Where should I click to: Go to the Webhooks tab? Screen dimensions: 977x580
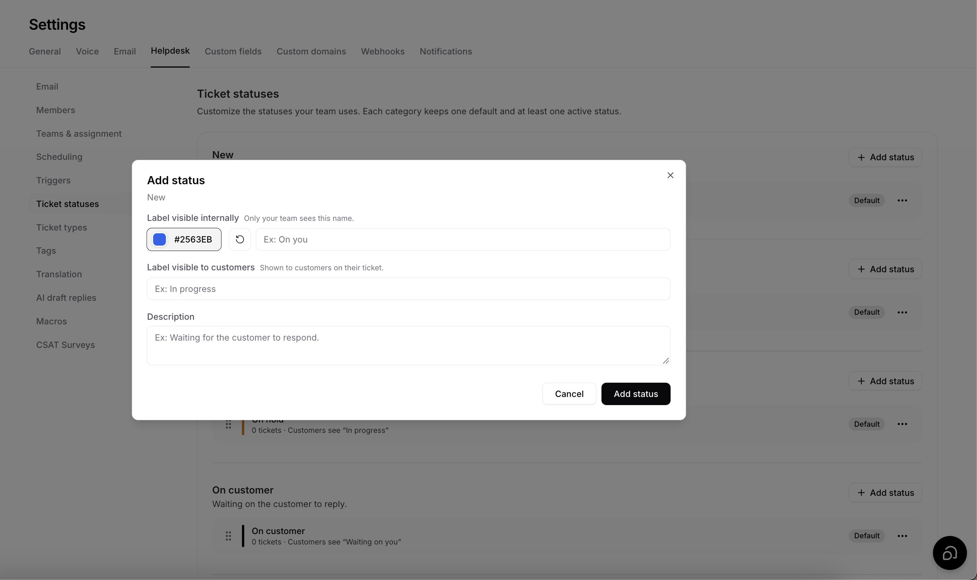[383, 51]
